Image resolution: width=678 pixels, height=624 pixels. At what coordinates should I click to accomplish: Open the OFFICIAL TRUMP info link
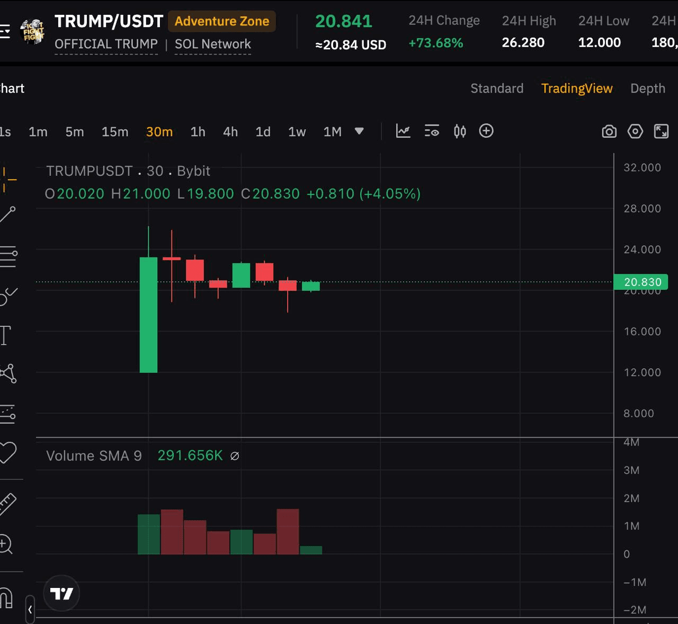click(x=106, y=44)
